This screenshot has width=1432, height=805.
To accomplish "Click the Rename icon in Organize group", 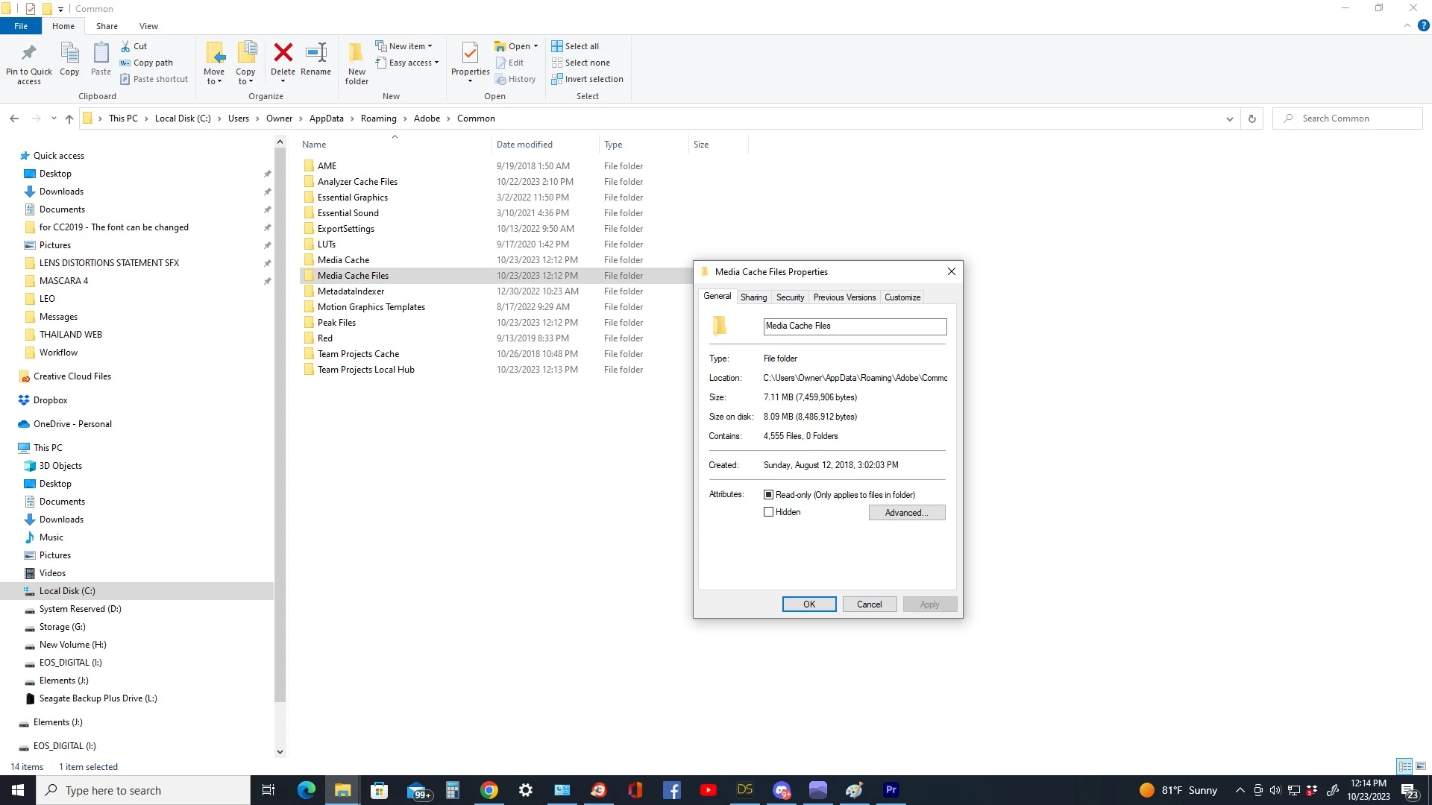I will coord(315,53).
